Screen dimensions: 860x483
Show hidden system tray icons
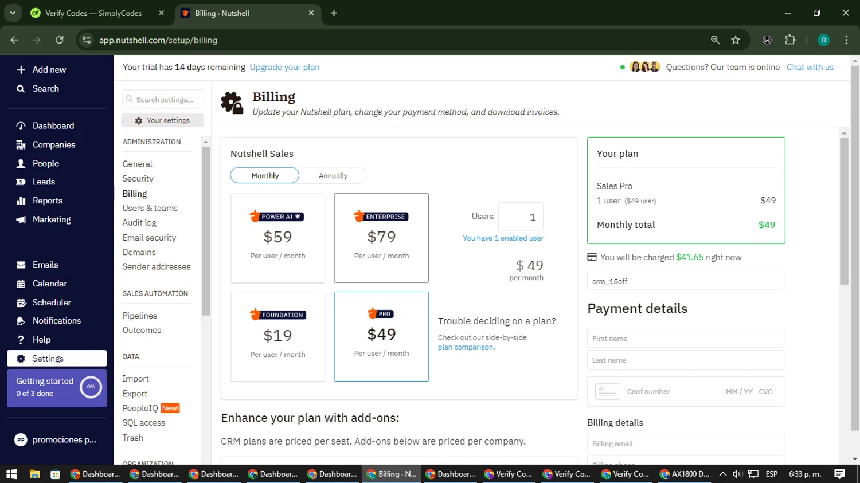[x=722, y=474]
